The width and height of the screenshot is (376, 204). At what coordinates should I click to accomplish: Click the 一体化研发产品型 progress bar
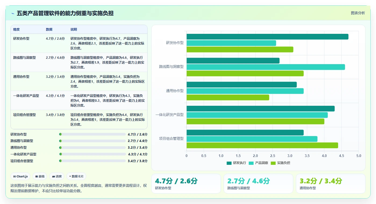click(92, 154)
